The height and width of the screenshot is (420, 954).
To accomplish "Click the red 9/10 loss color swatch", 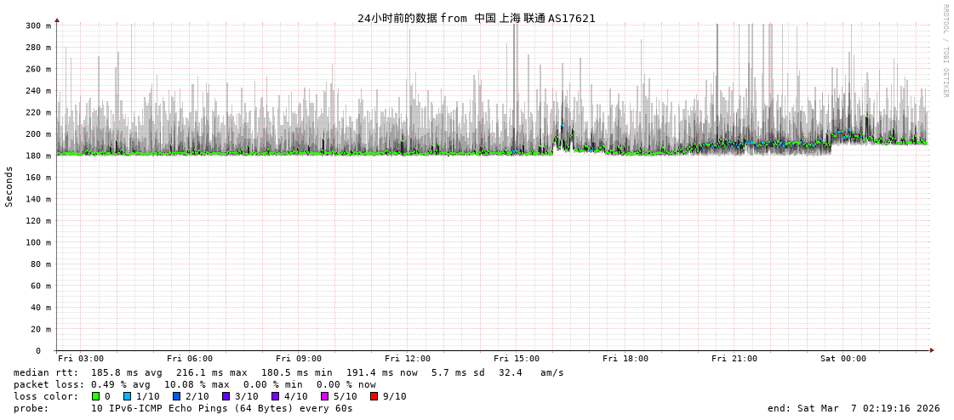I will pos(374,396).
